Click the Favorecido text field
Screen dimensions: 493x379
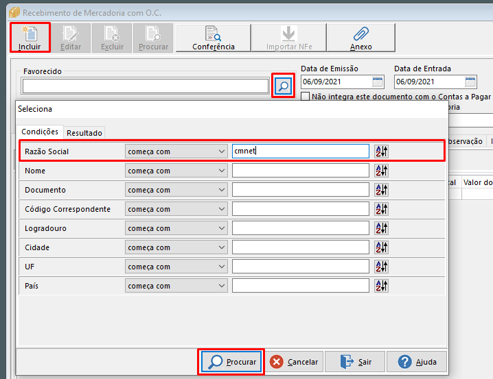[146, 86]
